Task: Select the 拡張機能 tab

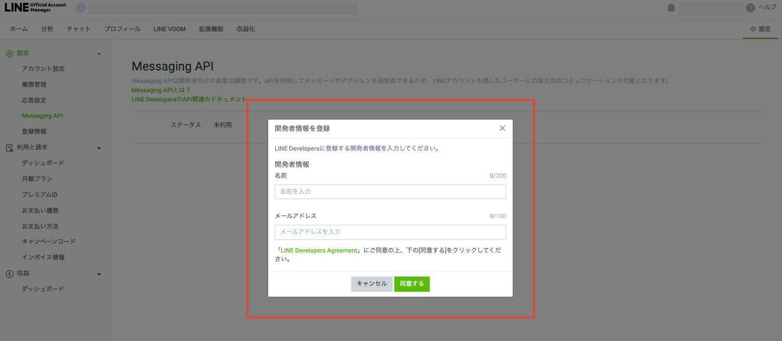Action: (x=211, y=29)
